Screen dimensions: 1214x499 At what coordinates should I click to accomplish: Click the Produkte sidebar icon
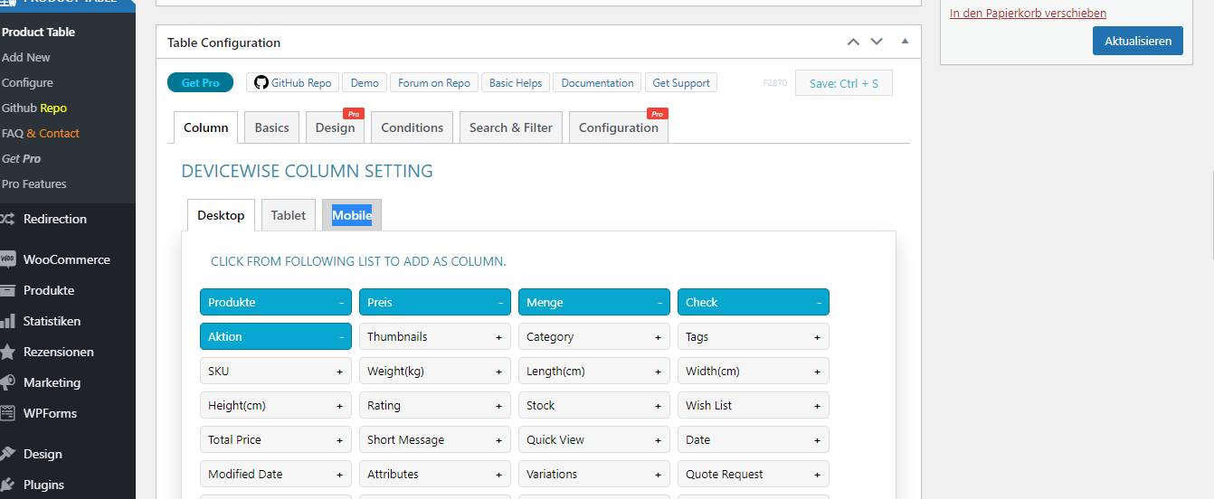tap(7, 290)
